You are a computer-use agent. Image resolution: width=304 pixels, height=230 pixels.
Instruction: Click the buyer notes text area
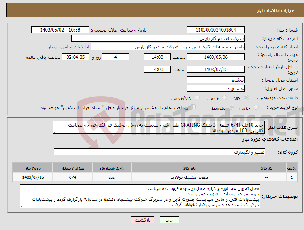pos(140,196)
